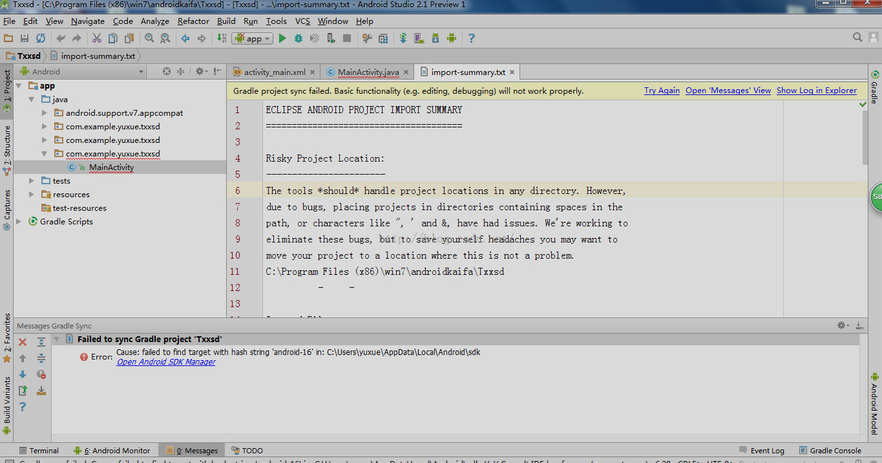Click the Replace toolbar icon

pos(165,39)
